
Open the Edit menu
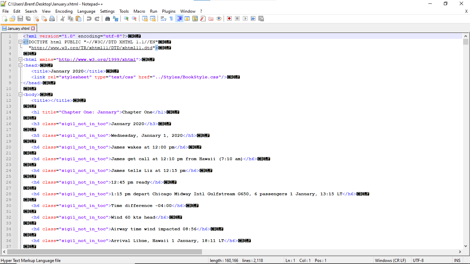17,11
